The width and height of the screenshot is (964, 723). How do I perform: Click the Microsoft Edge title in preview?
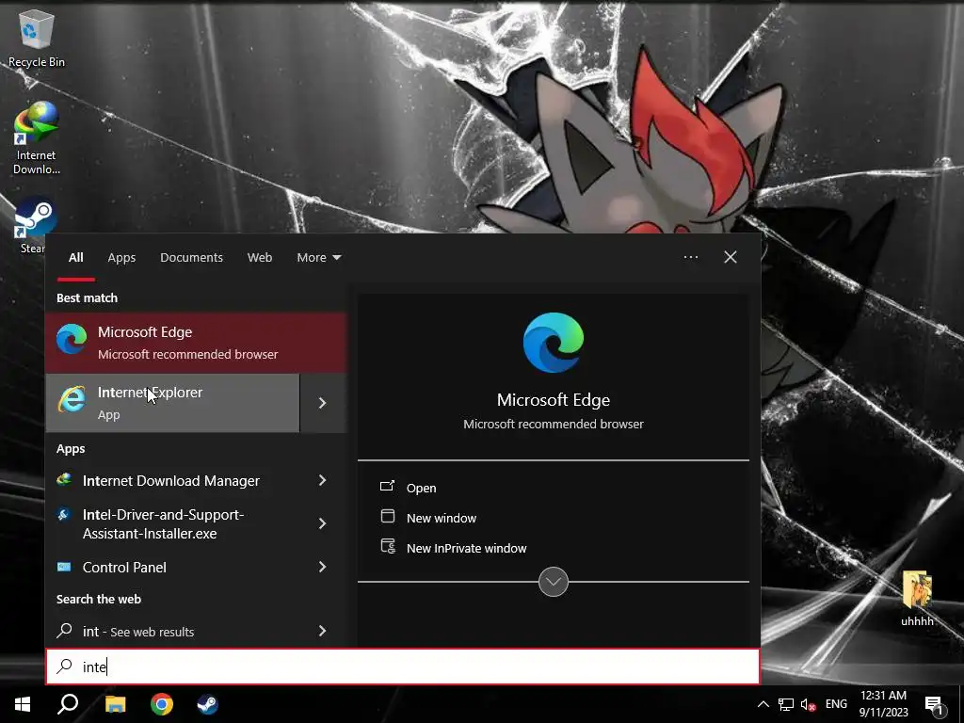(554, 399)
